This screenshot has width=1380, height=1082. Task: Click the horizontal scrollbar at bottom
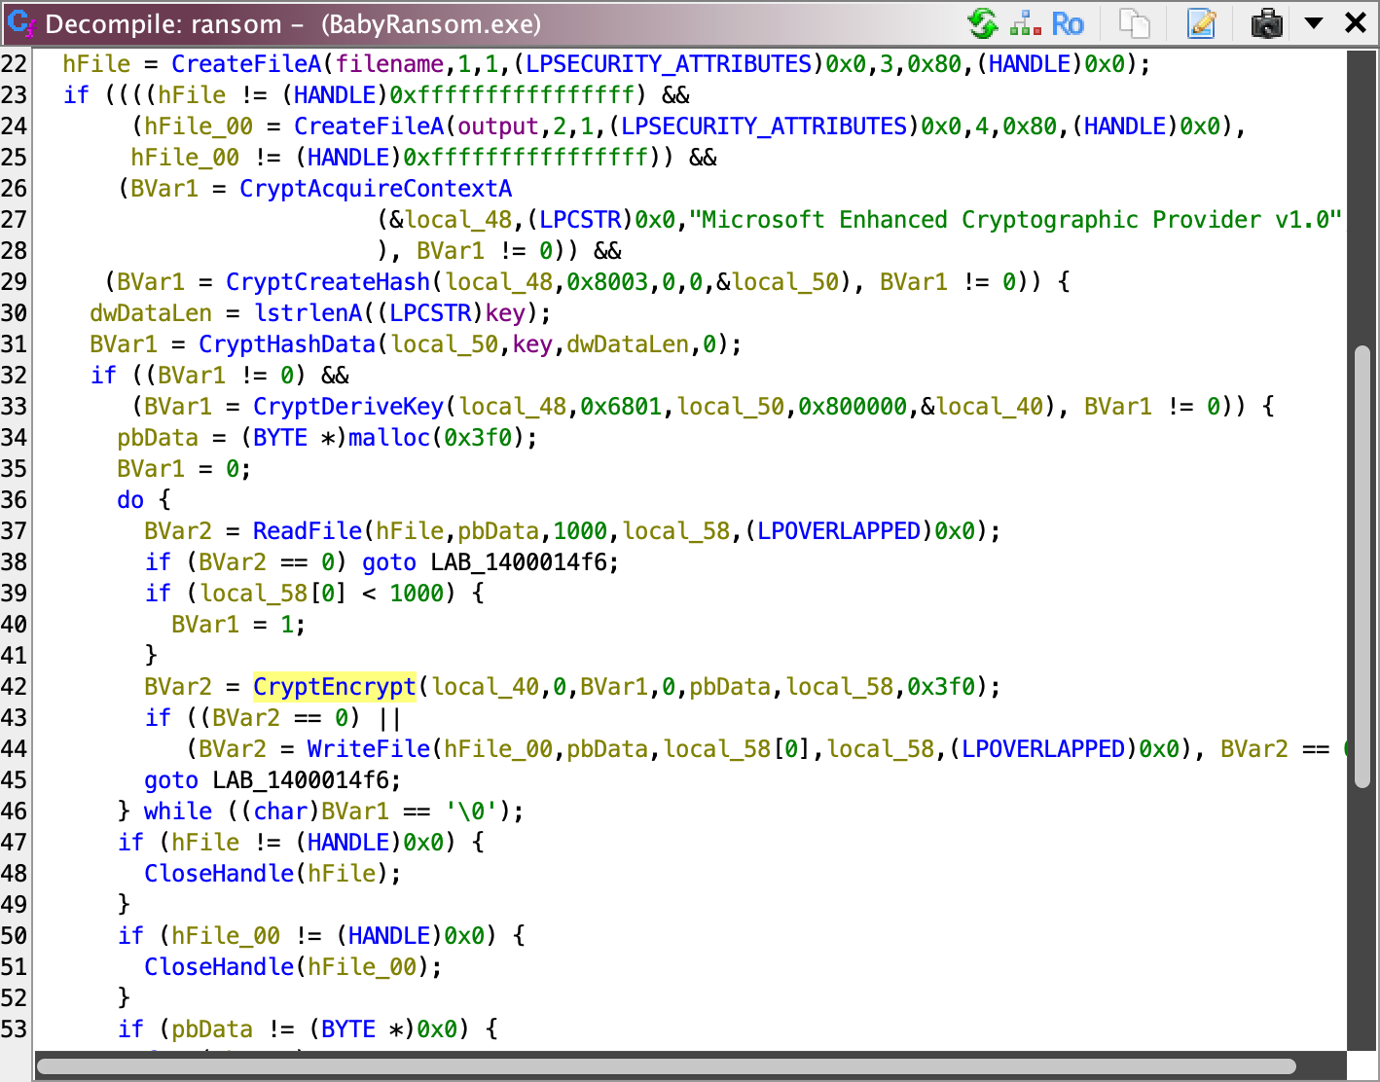666,1066
